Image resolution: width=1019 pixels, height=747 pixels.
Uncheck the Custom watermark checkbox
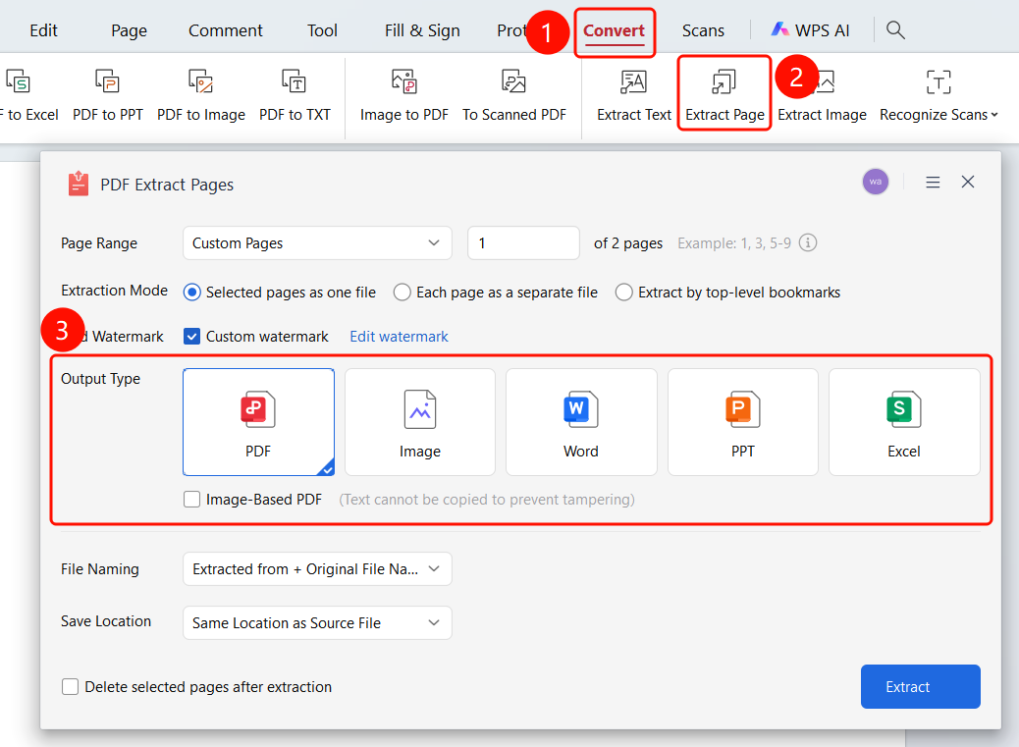pyautogui.click(x=191, y=337)
